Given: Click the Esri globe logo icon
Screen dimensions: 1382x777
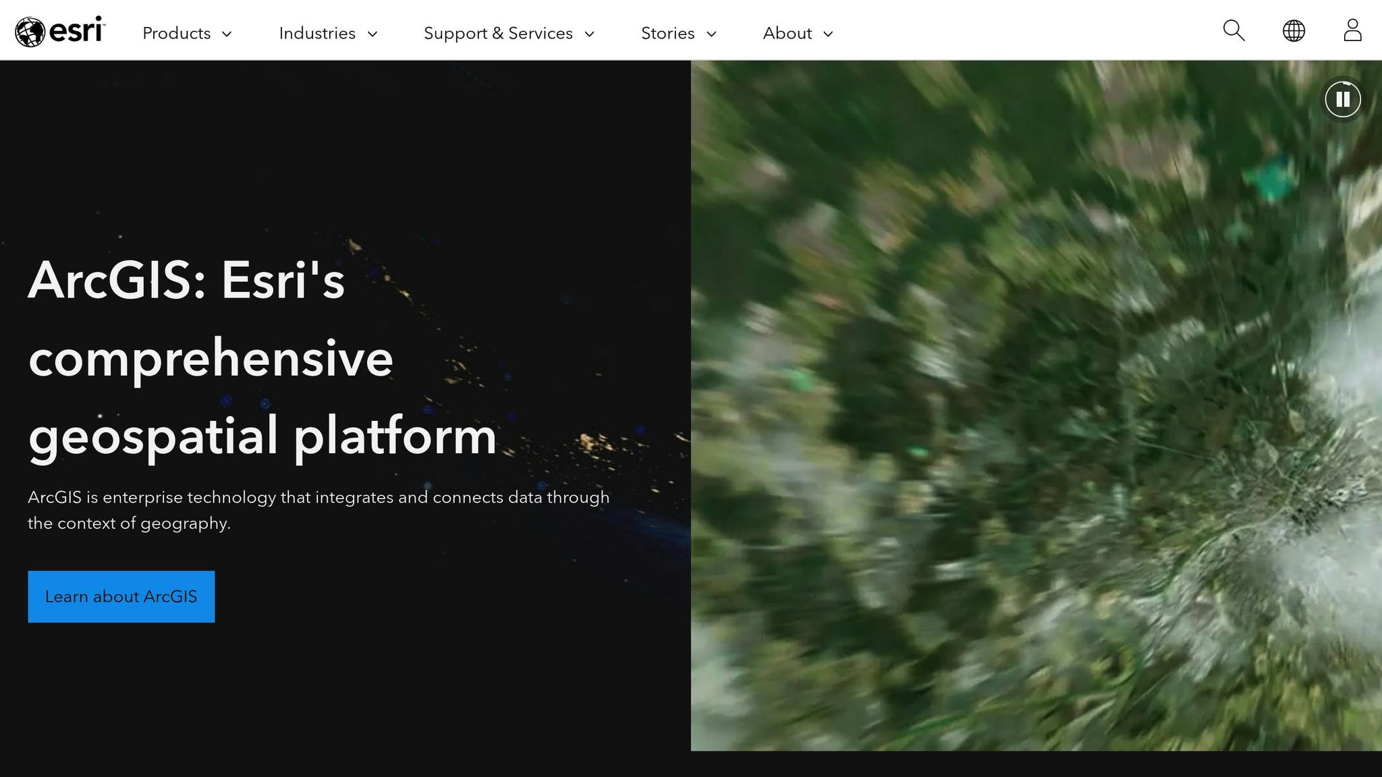Looking at the screenshot, I should (x=30, y=32).
